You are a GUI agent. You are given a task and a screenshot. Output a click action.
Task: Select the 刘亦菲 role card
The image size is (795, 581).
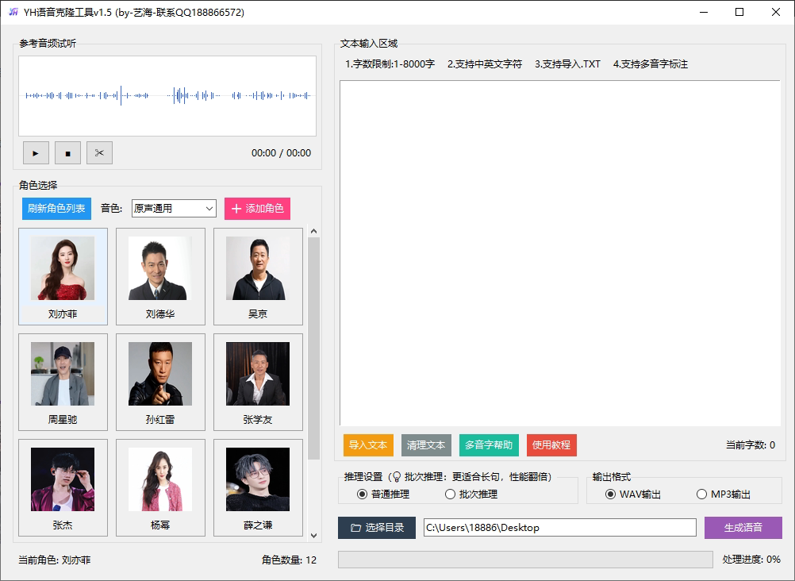pos(63,276)
